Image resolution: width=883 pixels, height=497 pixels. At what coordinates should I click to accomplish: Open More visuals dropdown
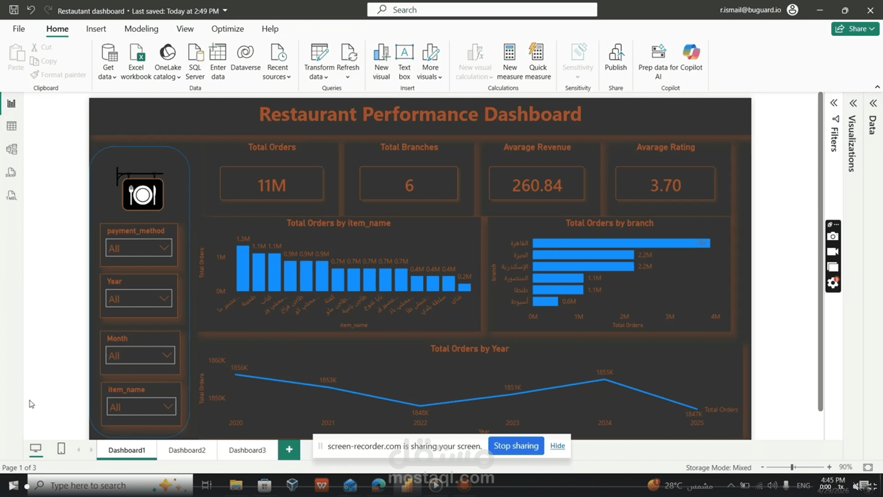[x=430, y=62]
